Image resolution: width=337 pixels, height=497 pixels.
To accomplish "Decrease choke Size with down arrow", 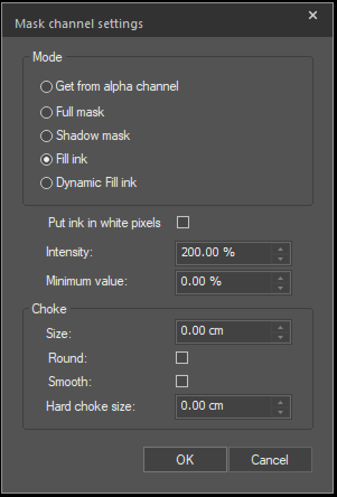I will click(x=280, y=337).
